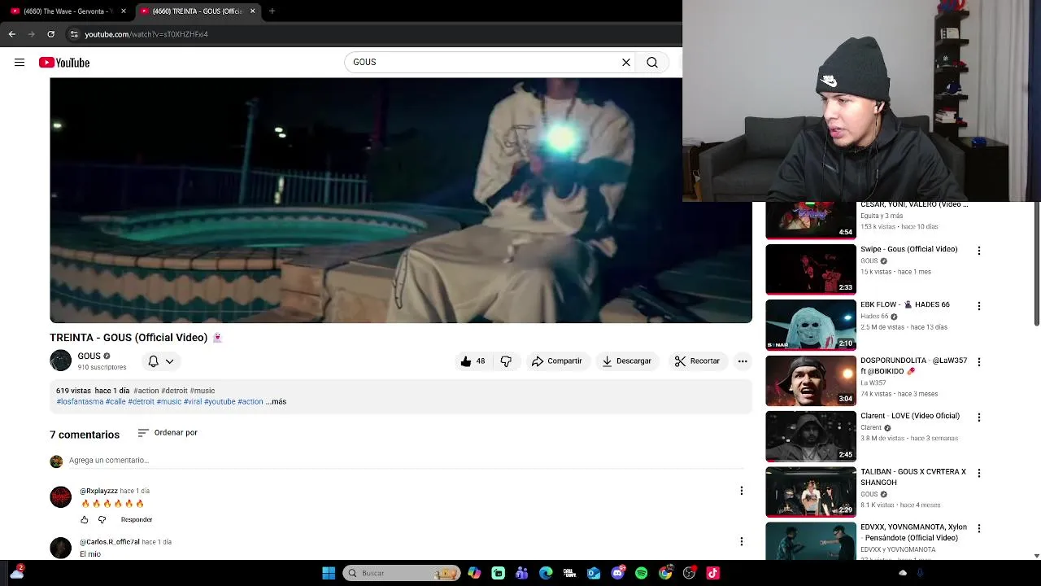Open Clarent - LOVE video title
The image size is (1041, 586).
(x=910, y=416)
